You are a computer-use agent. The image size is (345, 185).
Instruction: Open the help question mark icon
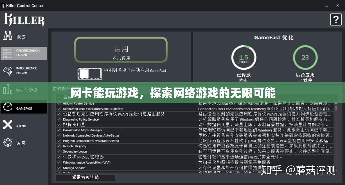pyautogui.click(x=336, y=20)
